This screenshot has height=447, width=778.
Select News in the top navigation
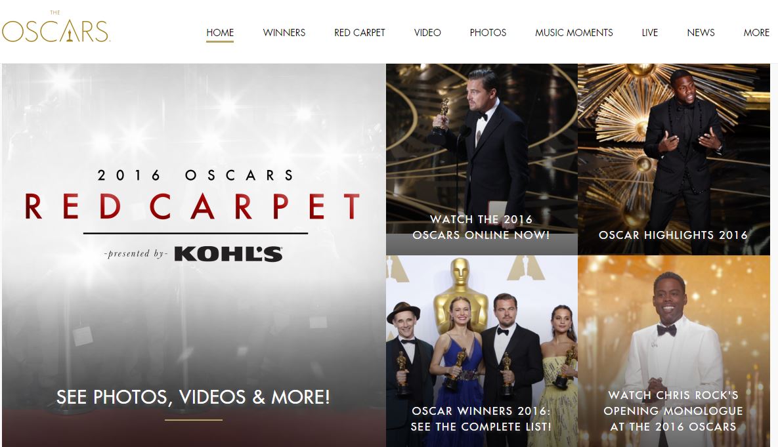point(701,33)
